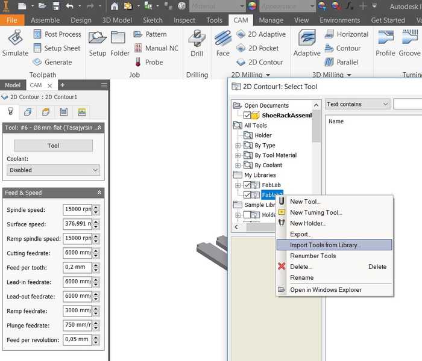Select the Contour 3D milling strategy
The height and width of the screenshot is (361, 422).
click(342, 48)
